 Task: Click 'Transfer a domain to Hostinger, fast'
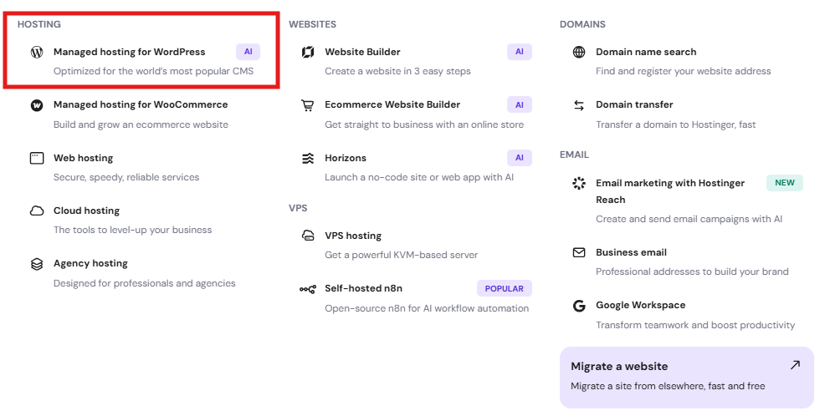click(x=676, y=124)
